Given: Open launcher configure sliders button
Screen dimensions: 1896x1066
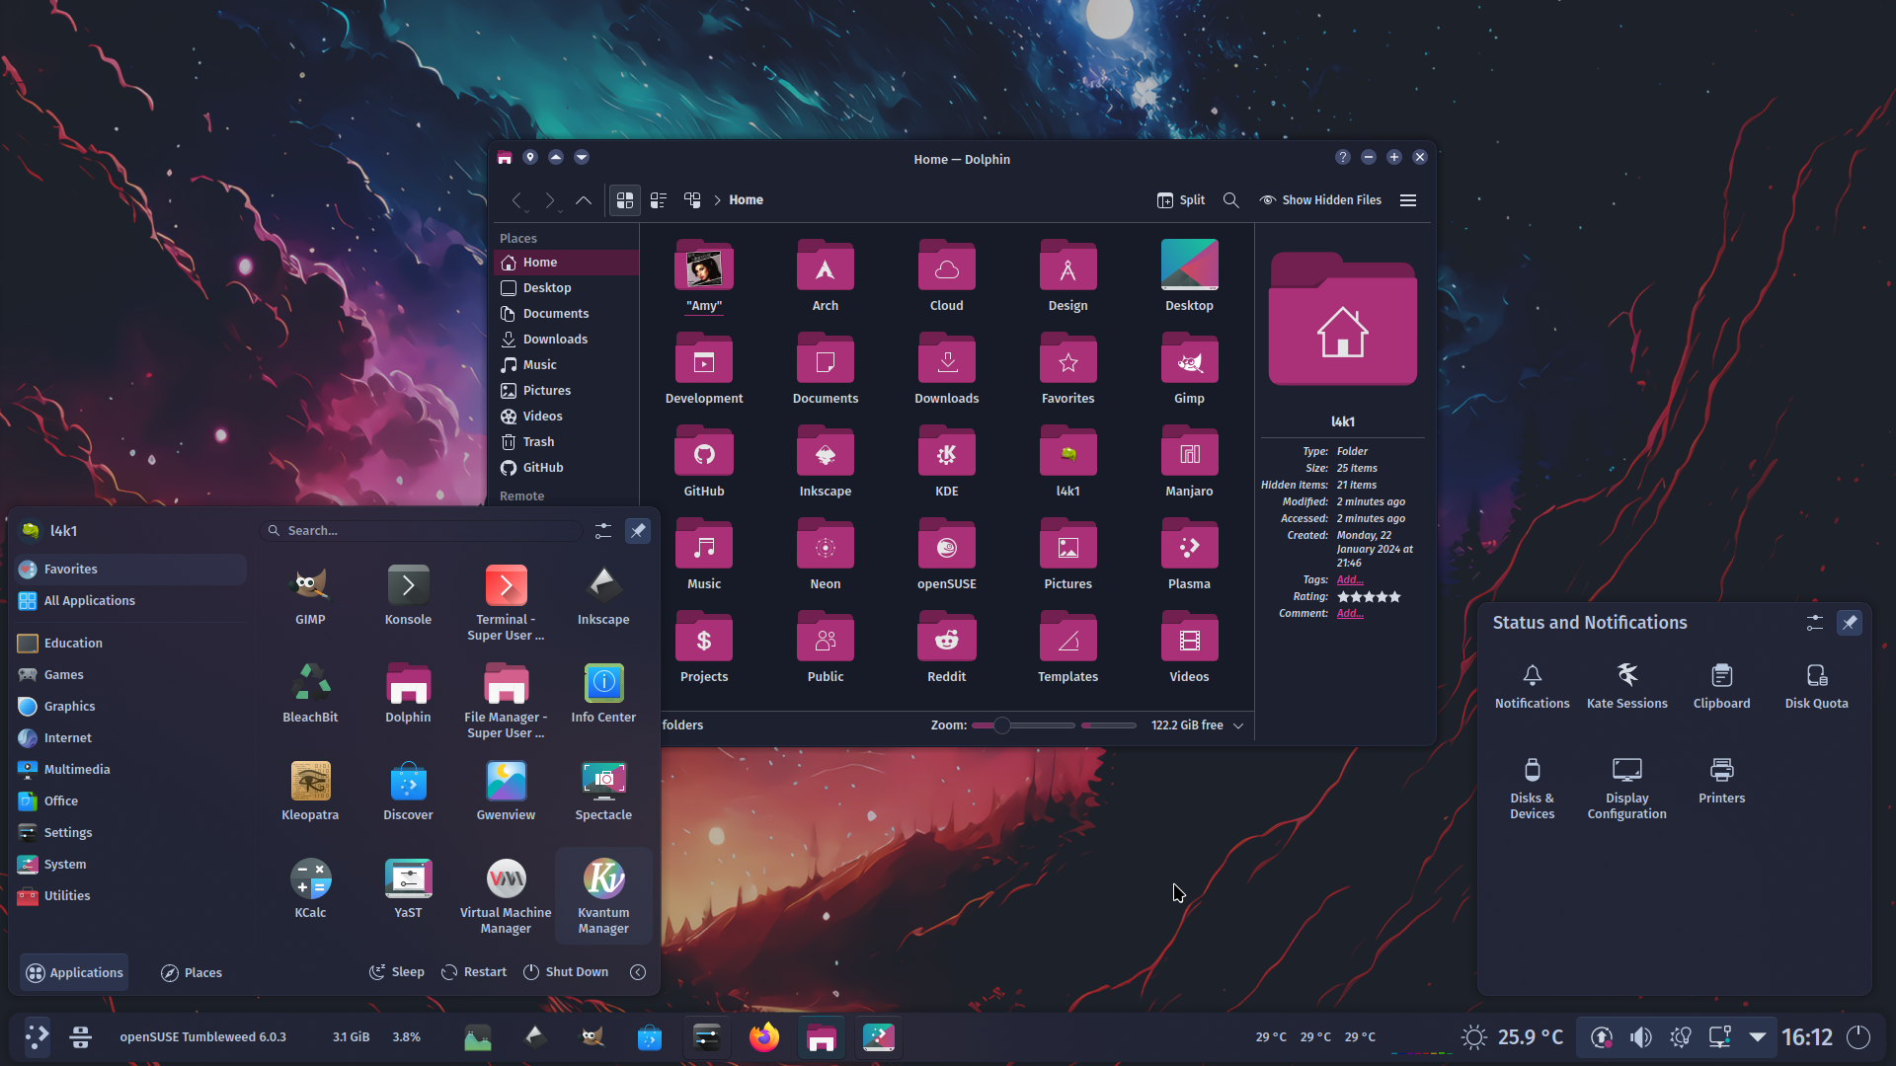Looking at the screenshot, I should [603, 531].
